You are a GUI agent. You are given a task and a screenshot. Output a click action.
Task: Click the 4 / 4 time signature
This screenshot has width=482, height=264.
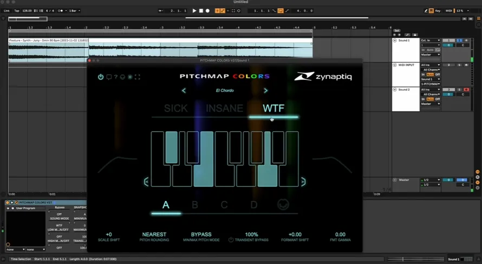tap(50, 11)
